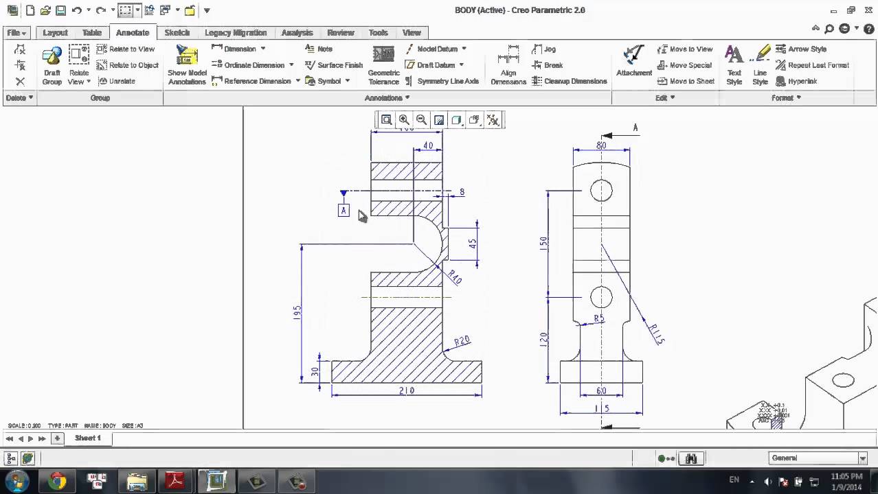The height and width of the screenshot is (494, 878).
Task: Switch to the Layout tab
Action: (x=55, y=32)
